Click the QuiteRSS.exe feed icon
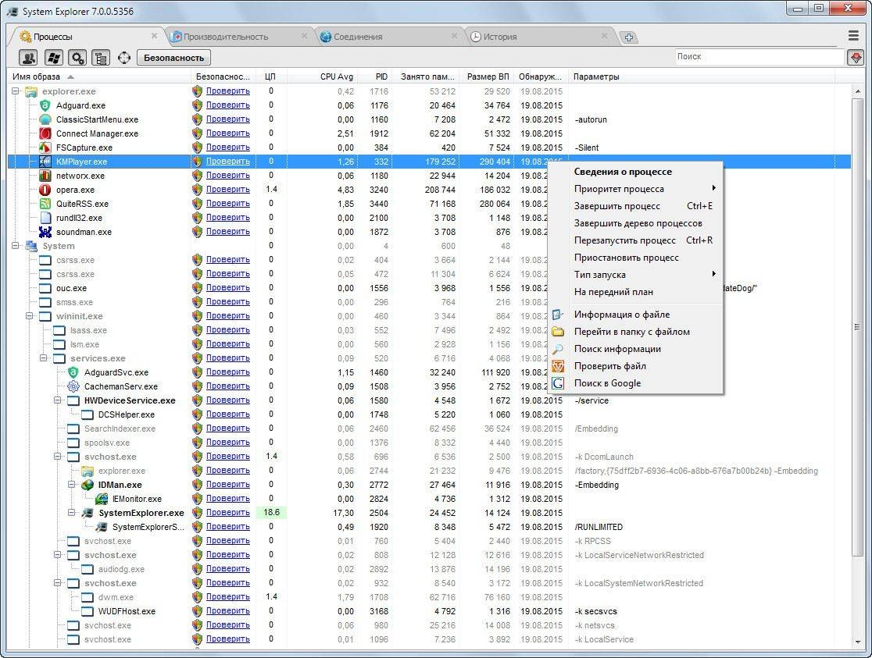The width and height of the screenshot is (872, 658). [45, 204]
